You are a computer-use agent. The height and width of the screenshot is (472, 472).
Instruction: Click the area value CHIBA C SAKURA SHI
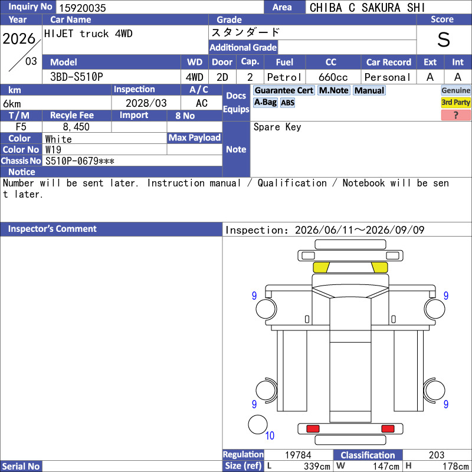(367, 8)
